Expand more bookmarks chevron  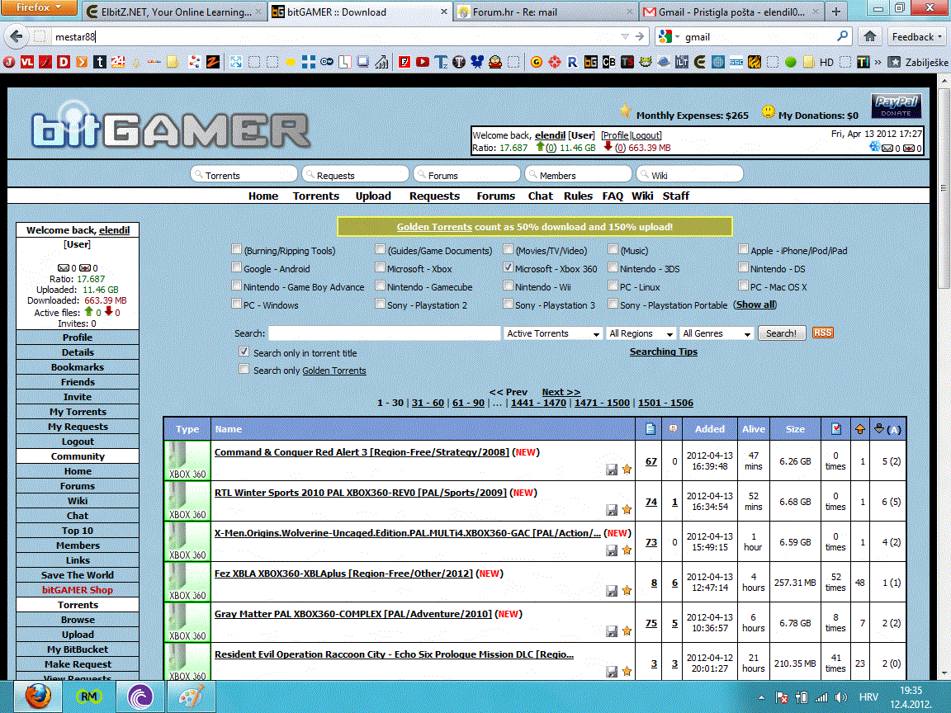click(x=878, y=62)
